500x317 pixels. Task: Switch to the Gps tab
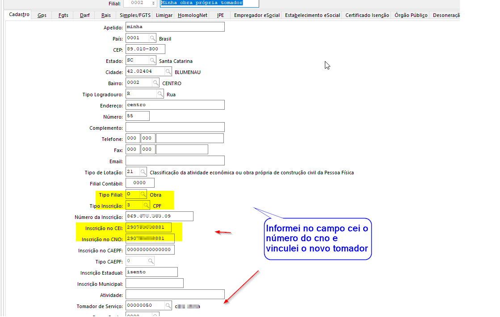click(42, 15)
